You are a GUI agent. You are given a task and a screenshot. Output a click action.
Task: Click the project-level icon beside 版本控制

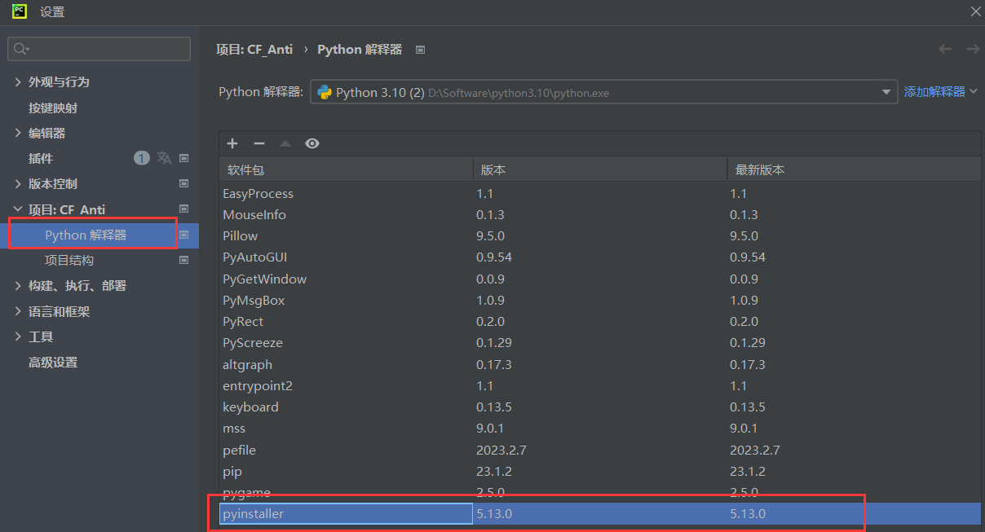[183, 184]
